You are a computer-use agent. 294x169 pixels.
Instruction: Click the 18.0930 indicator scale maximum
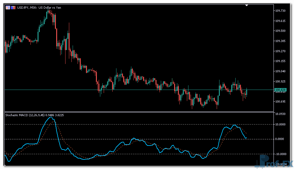tap(280, 114)
